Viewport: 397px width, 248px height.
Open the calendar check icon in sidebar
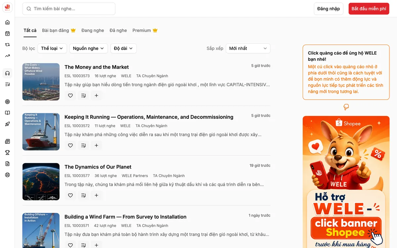click(7, 33)
